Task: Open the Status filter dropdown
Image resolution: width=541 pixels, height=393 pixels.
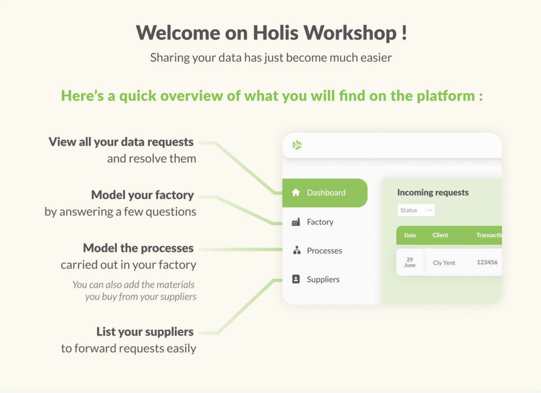Action: click(x=415, y=210)
